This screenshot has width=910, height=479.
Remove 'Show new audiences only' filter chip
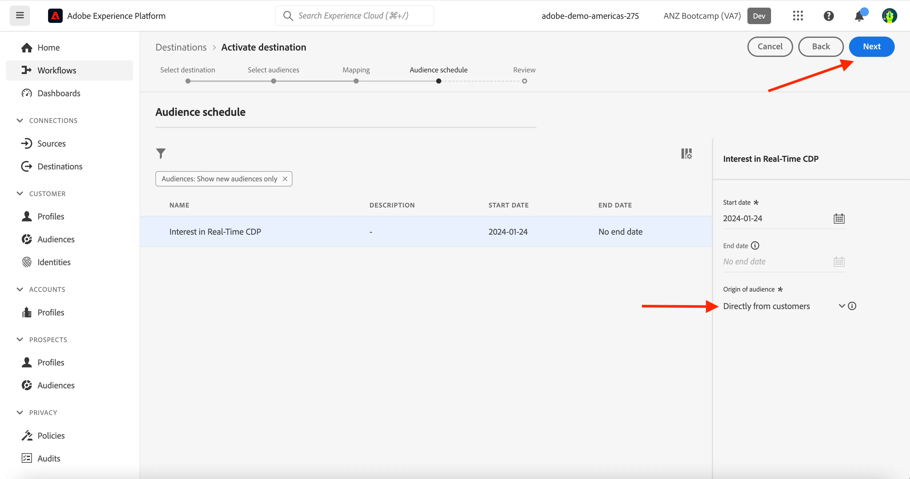[x=285, y=179]
